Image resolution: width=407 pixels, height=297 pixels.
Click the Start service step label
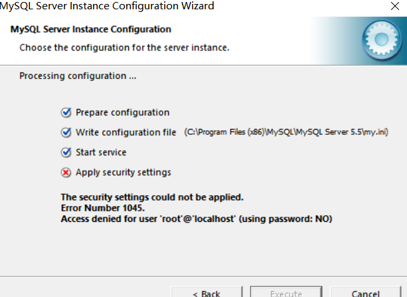point(101,152)
